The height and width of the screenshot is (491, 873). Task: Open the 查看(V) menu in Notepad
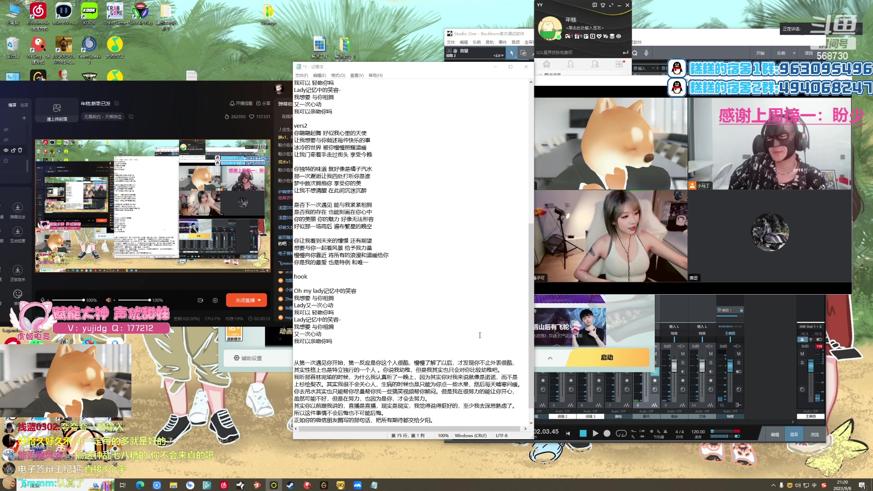(357, 75)
